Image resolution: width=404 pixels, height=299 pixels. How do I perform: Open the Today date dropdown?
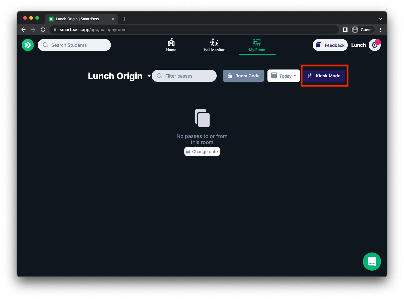pyautogui.click(x=283, y=76)
